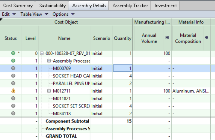Expand the M012711 tree node

[49, 91]
